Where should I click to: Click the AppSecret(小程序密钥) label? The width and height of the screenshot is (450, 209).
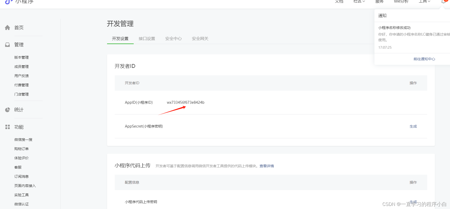click(144, 126)
